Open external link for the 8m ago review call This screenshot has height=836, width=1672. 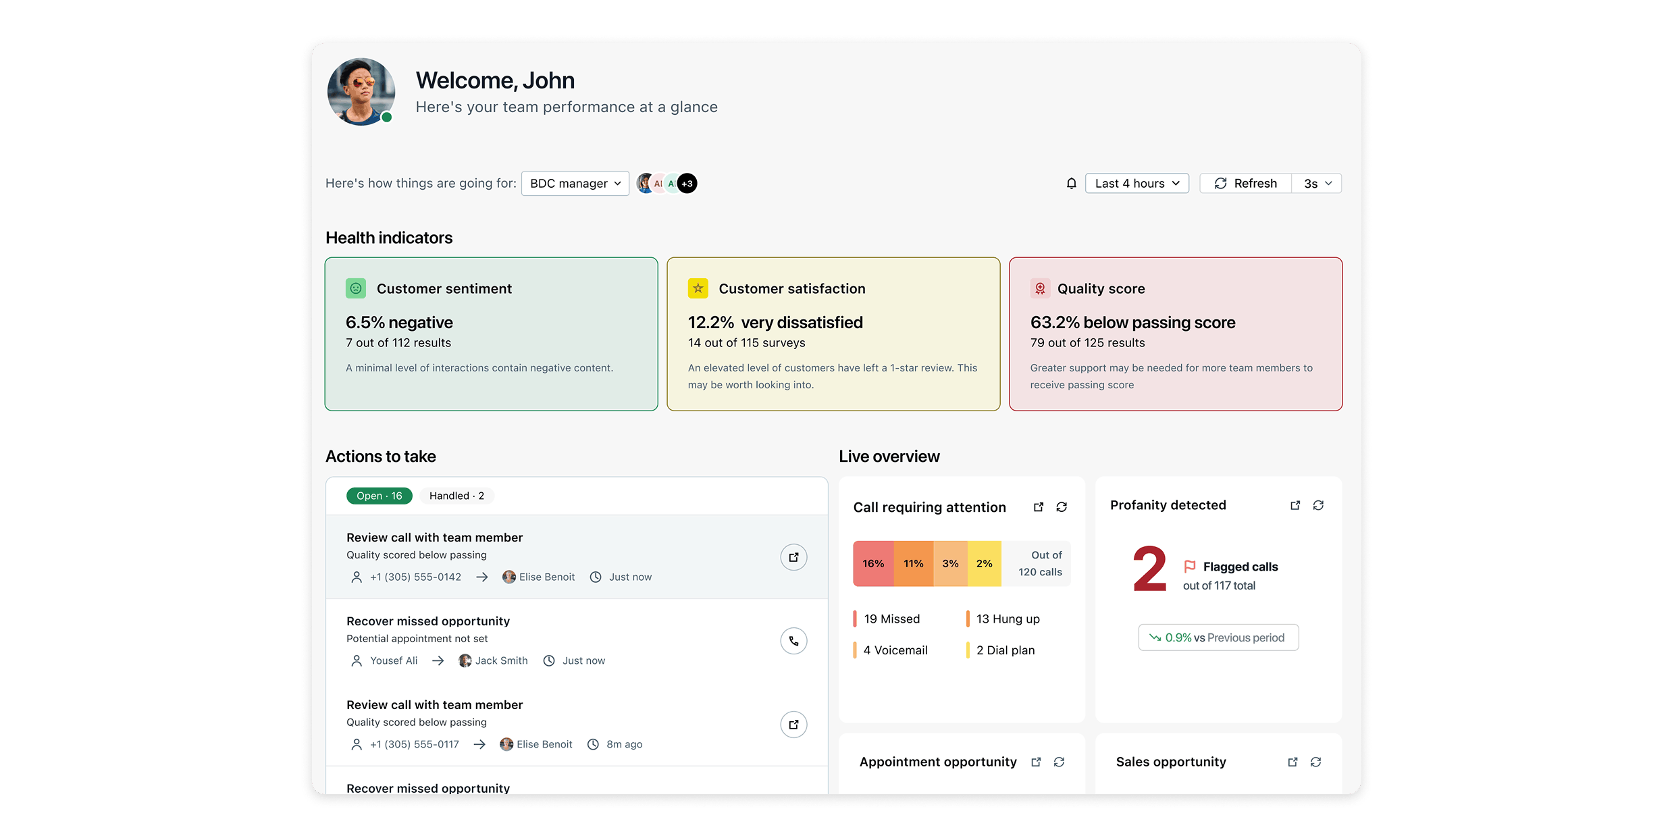(793, 725)
